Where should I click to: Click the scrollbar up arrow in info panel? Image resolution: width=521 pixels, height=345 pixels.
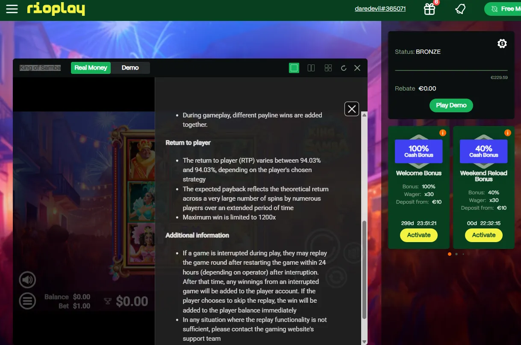tap(364, 115)
